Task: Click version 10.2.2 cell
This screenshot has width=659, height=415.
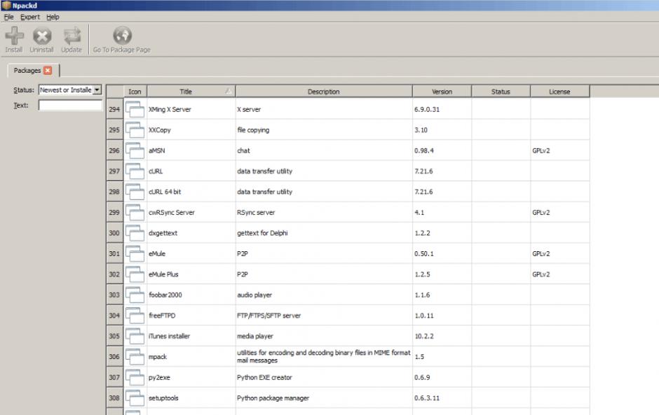Action: pyautogui.click(x=442, y=336)
